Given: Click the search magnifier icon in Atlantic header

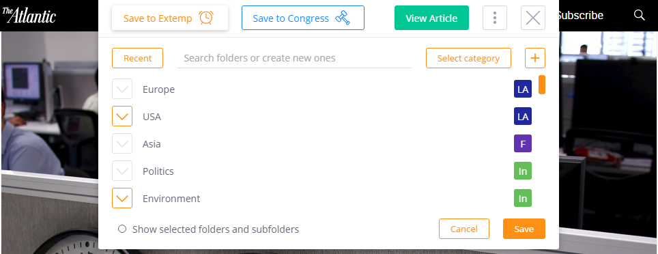Looking at the screenshot, I should [639, 15].
